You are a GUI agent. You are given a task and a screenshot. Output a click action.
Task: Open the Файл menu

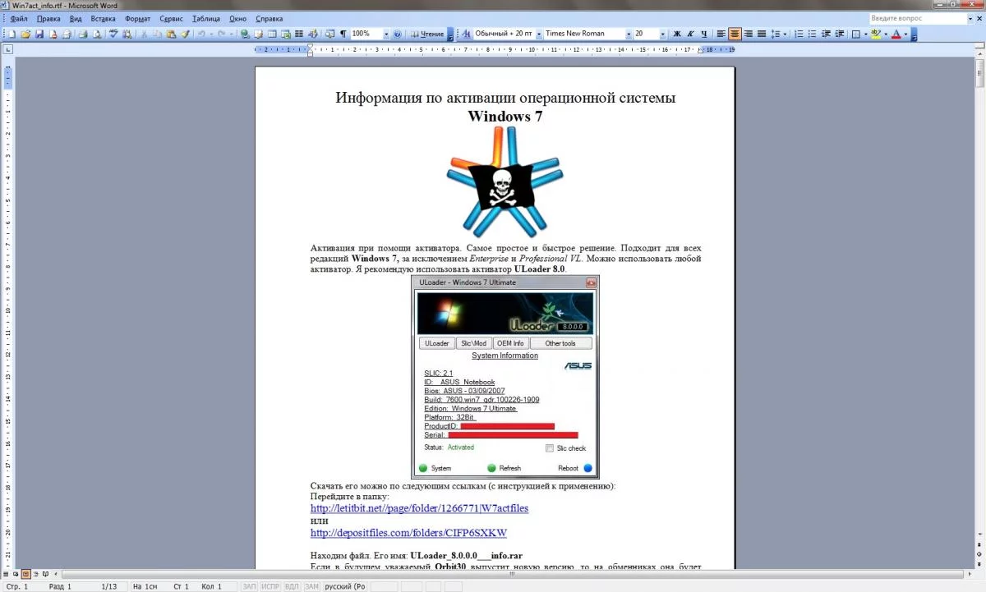click(20, 18)
